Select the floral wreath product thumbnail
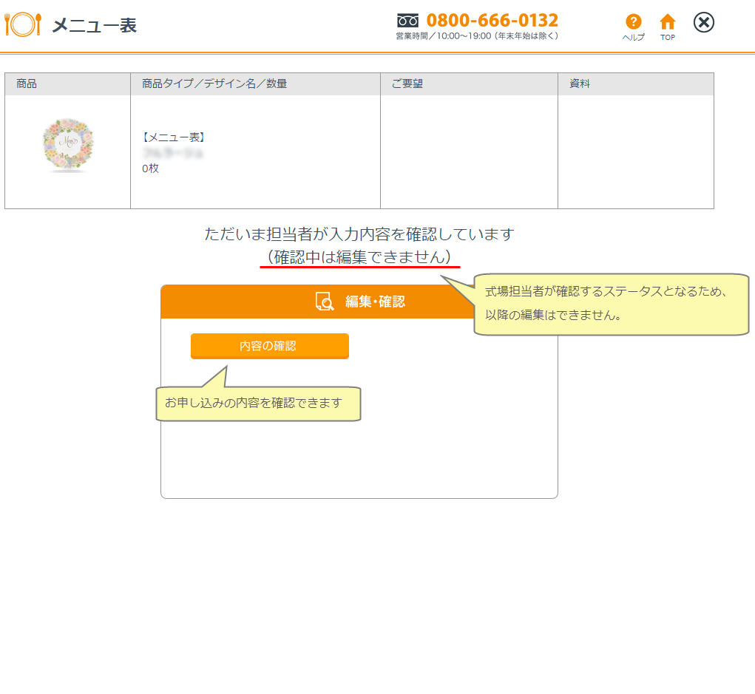The image size is (755, 694). click(68, 145)
